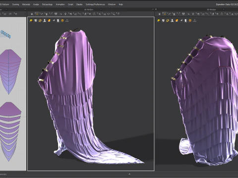Open the Window menu
This screenshot has height=178, width=238.
[112, 4]
